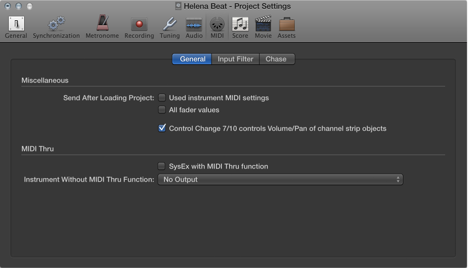Enable Used instrument MIDI settings checkbox
Screen dimensions: 468x268
[162, 98]
